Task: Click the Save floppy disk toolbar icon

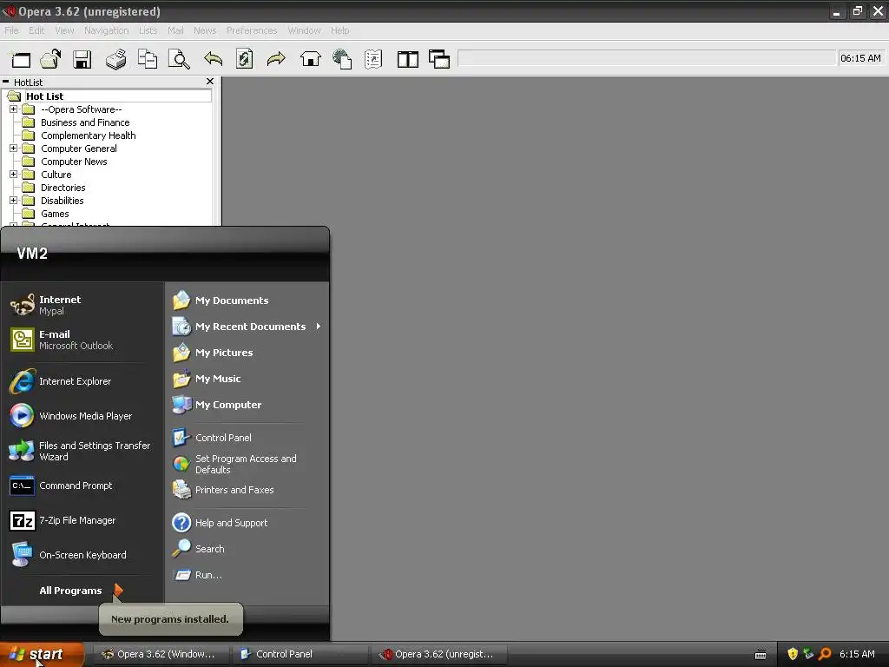Action: coord(82,59)
